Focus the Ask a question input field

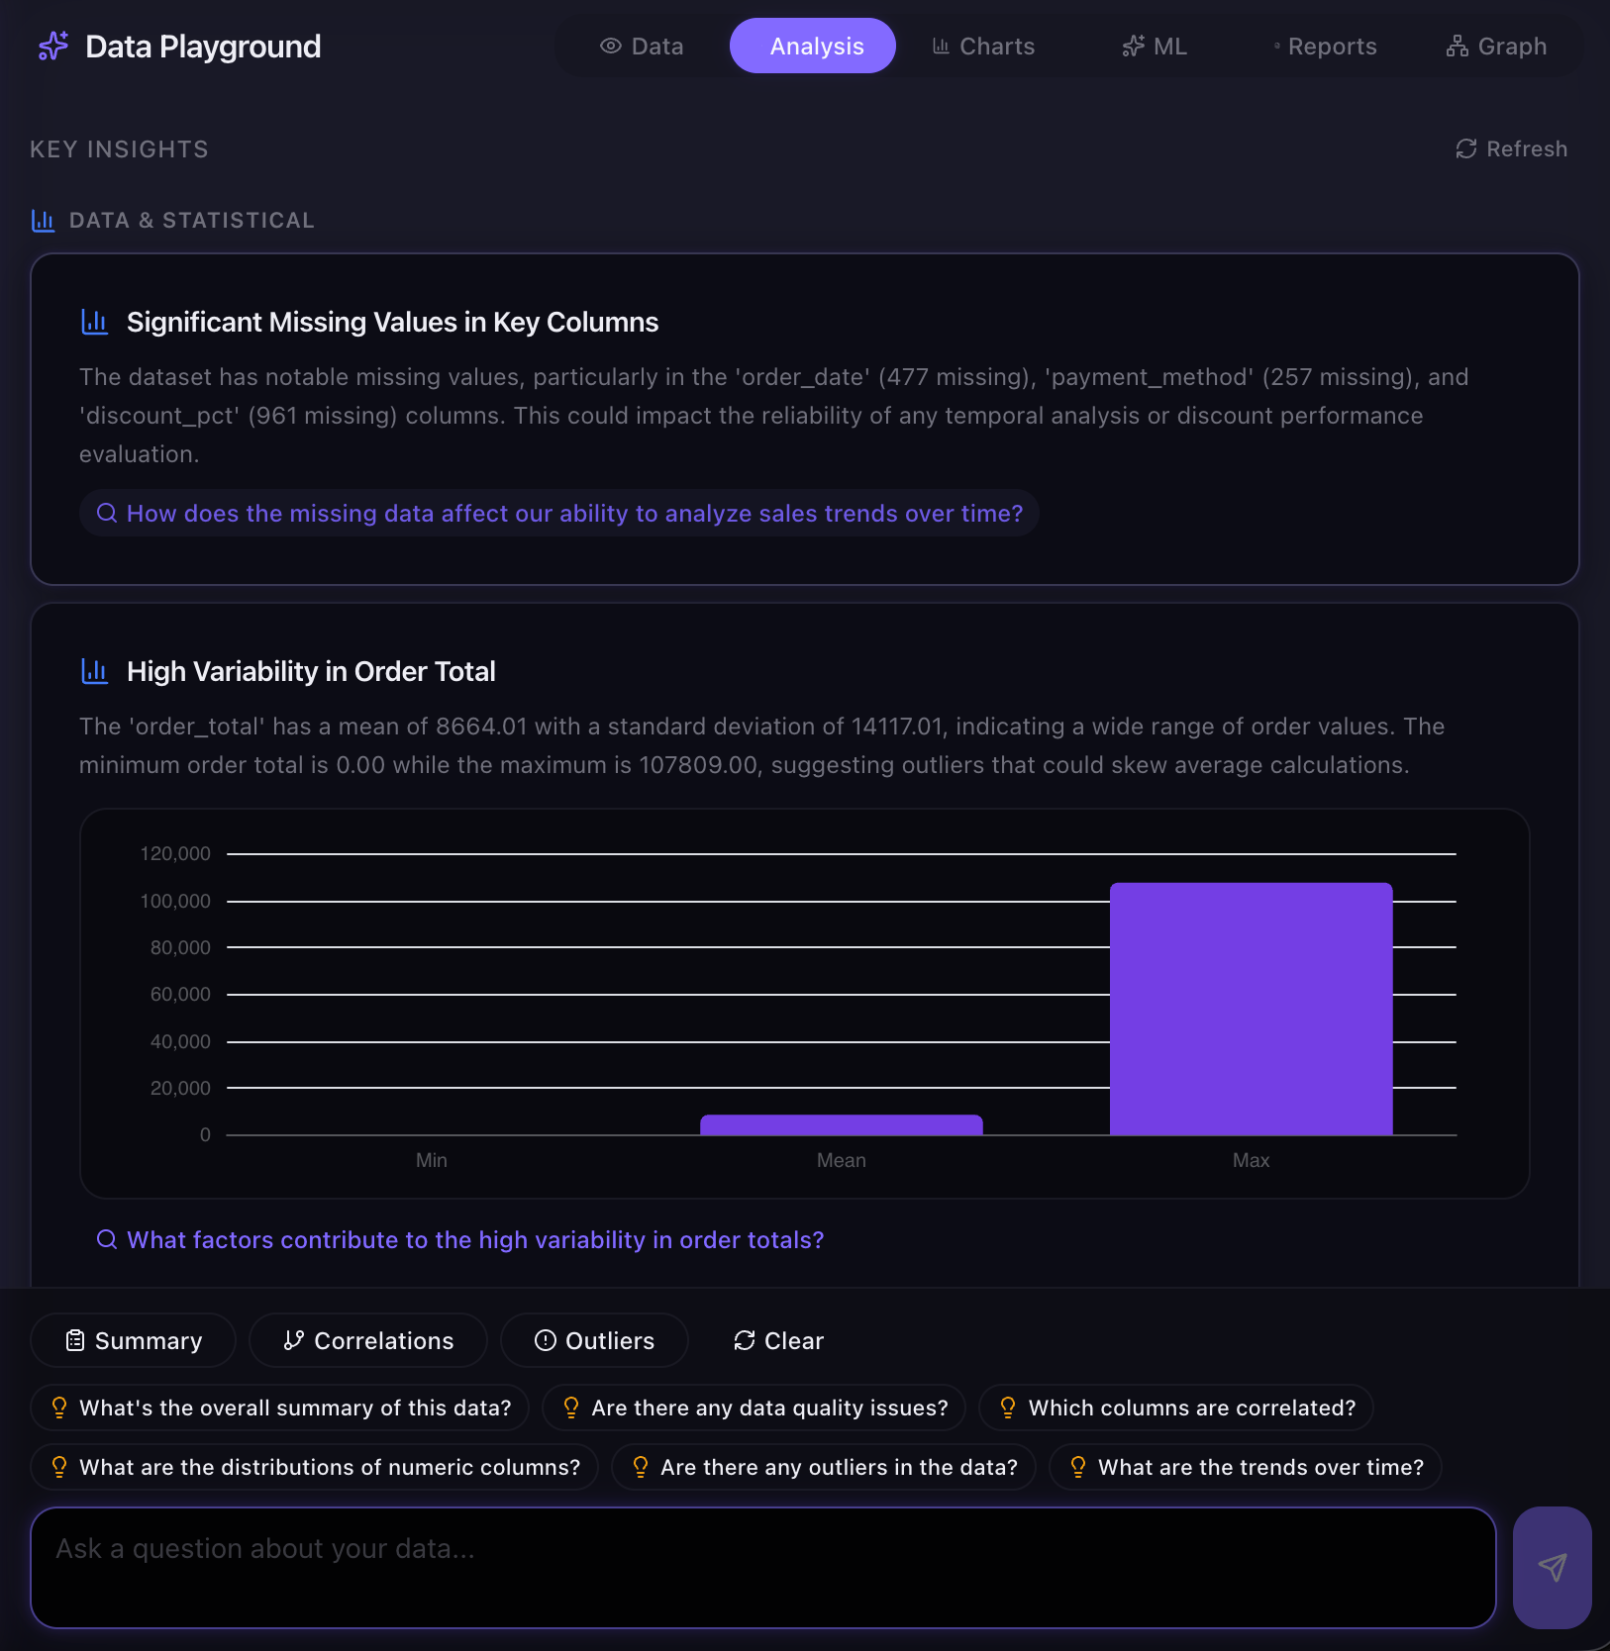pyautogui.click(x=762, y=1567)
